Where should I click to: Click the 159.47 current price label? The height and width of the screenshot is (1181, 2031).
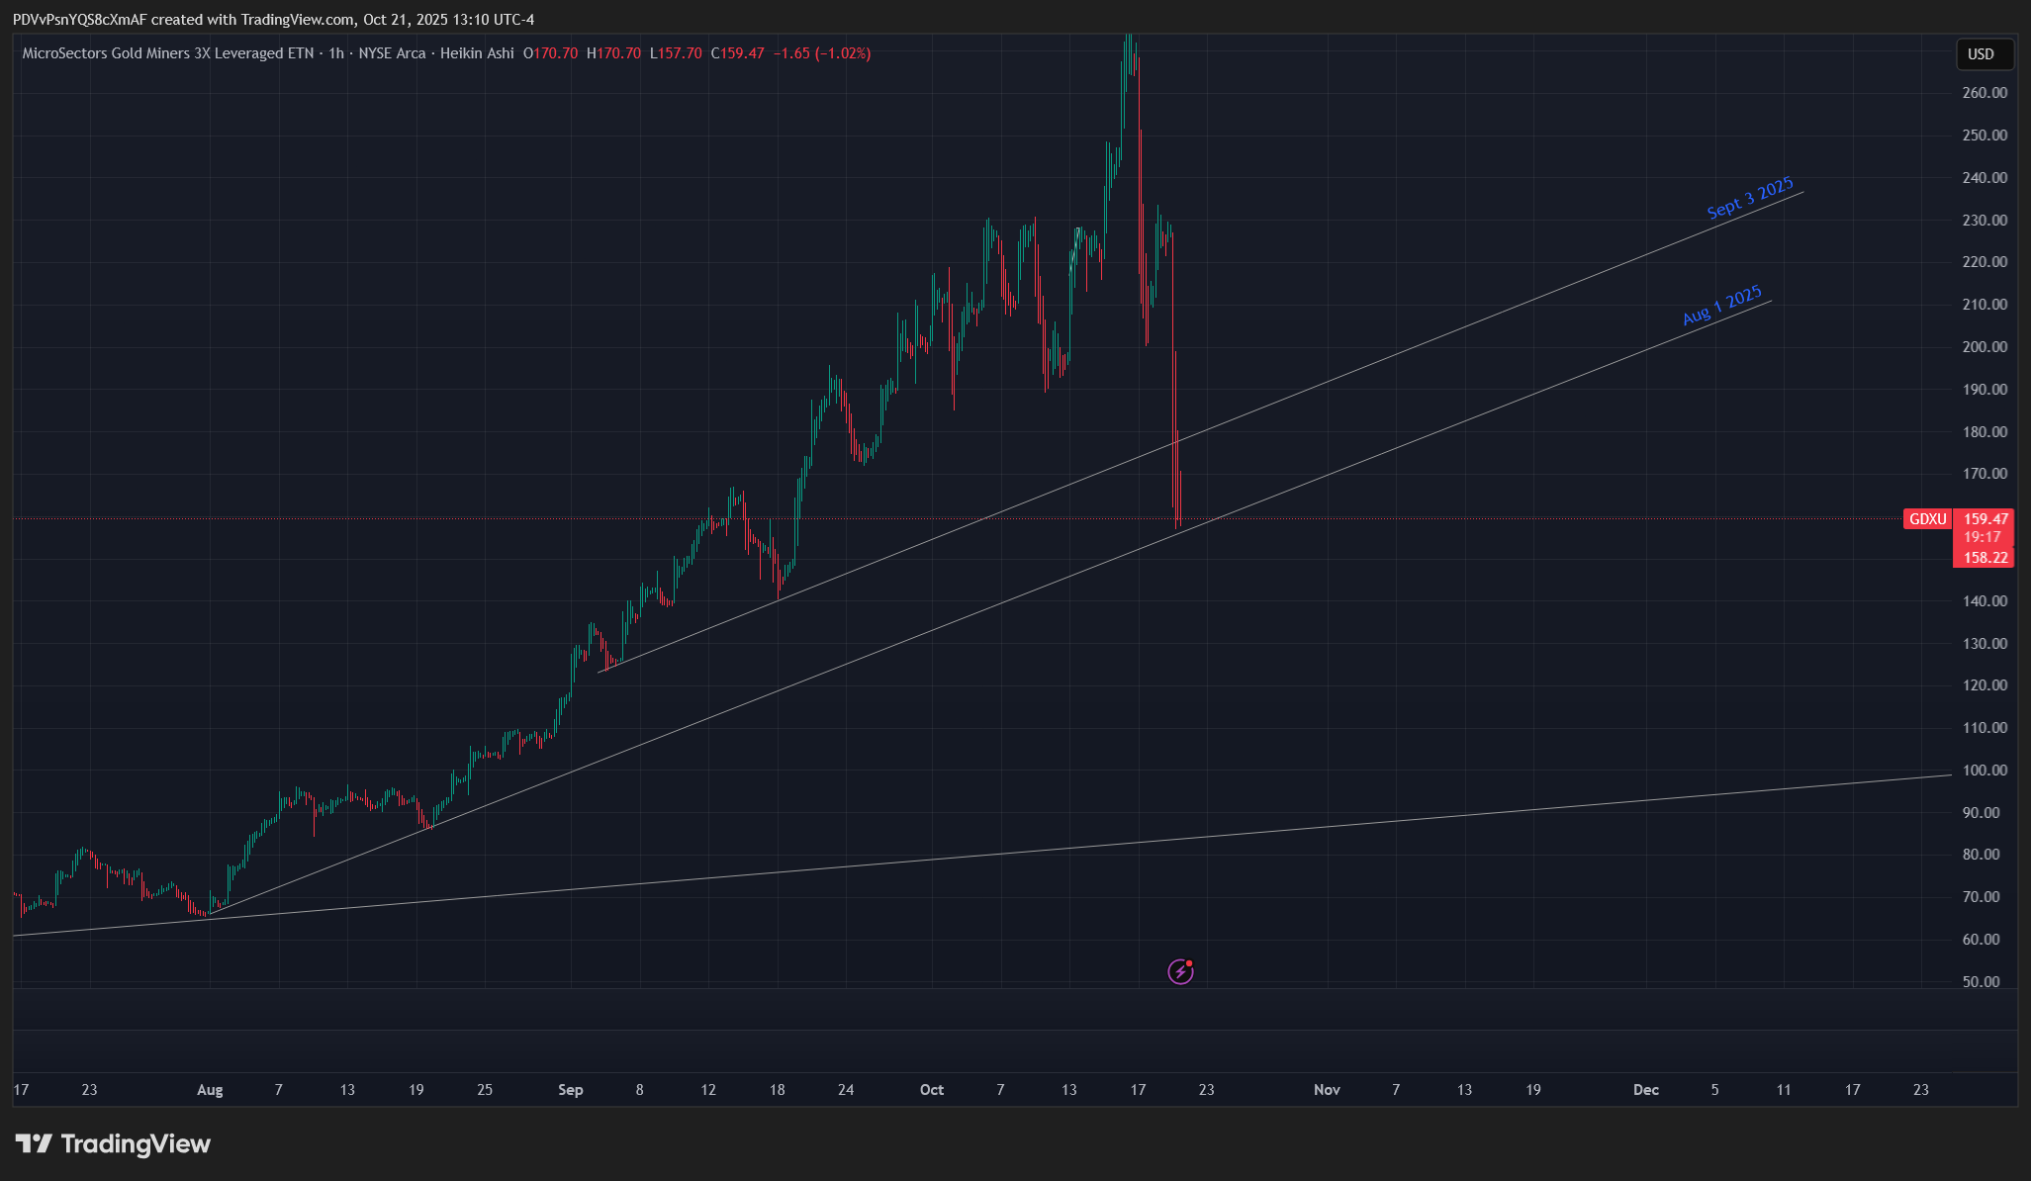click(x=1985, y=519)
